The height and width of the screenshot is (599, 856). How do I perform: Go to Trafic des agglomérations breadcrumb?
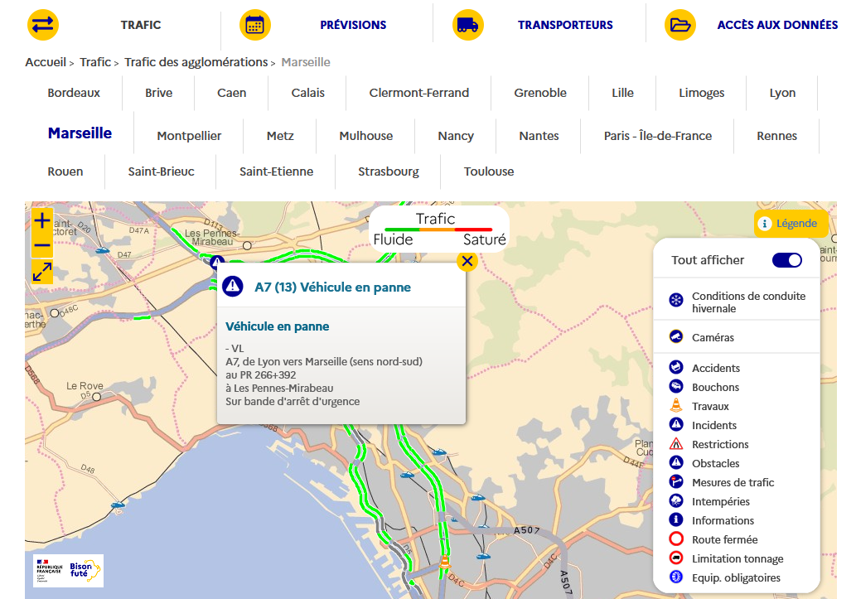click(x=196, y=62)
